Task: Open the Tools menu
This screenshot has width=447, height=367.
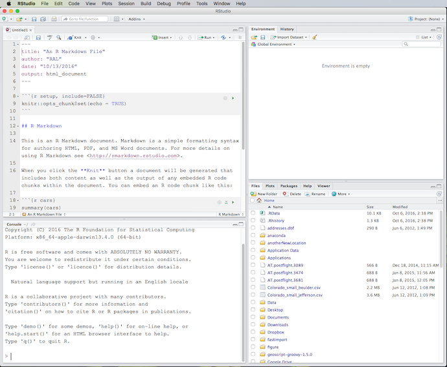Action: coord(202,4)
